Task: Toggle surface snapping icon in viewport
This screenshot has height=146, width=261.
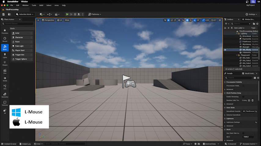Action: [183, 20]
